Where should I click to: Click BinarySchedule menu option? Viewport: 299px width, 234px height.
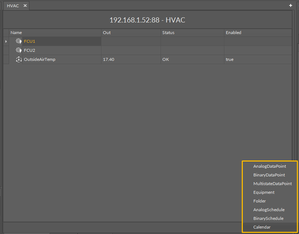tap(268, 218)
